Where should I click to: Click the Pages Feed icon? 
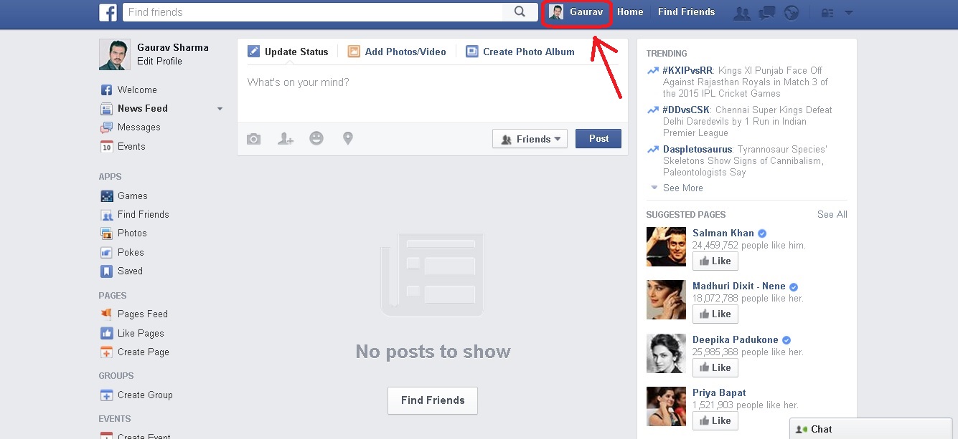click(x=106, y=314)
